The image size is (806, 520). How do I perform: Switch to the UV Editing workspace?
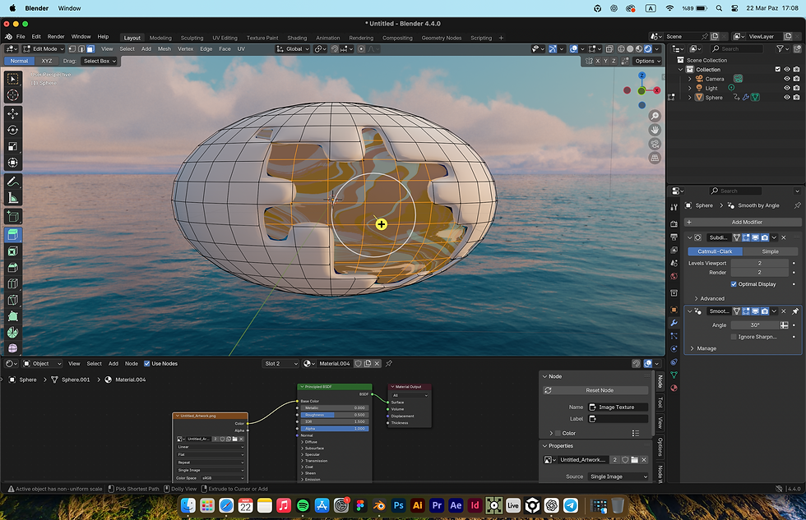[225, 38]
